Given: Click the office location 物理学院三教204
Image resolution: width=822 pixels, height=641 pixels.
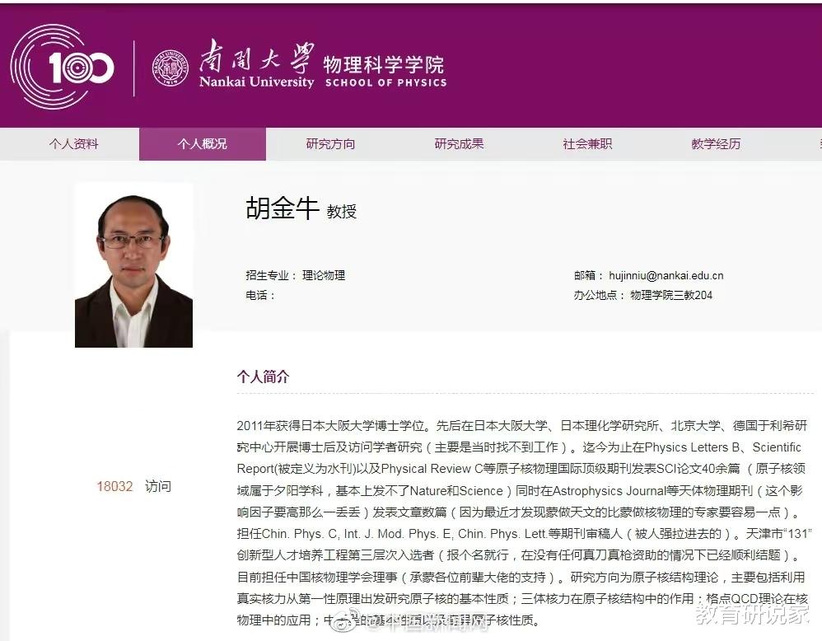Looking at the screenshot, I should click(671, 295).
